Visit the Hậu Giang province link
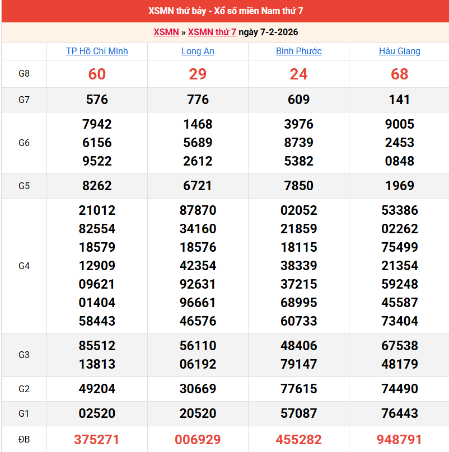Viewport: 449px width, 452px height. 399,51
